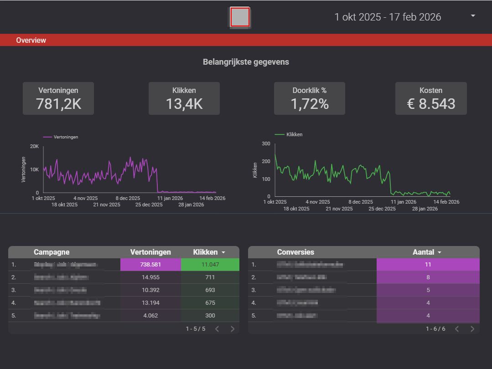Select the Overview tab

click(31, 40)
